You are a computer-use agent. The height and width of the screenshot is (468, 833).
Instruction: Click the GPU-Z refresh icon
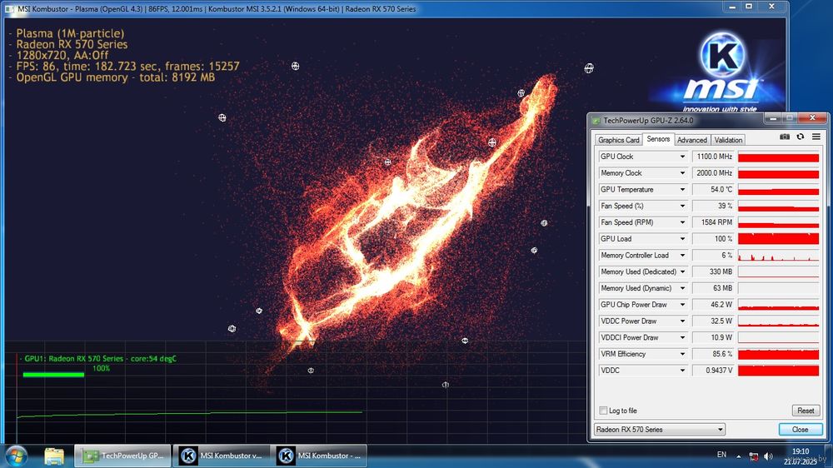click(x=800, y=137)
